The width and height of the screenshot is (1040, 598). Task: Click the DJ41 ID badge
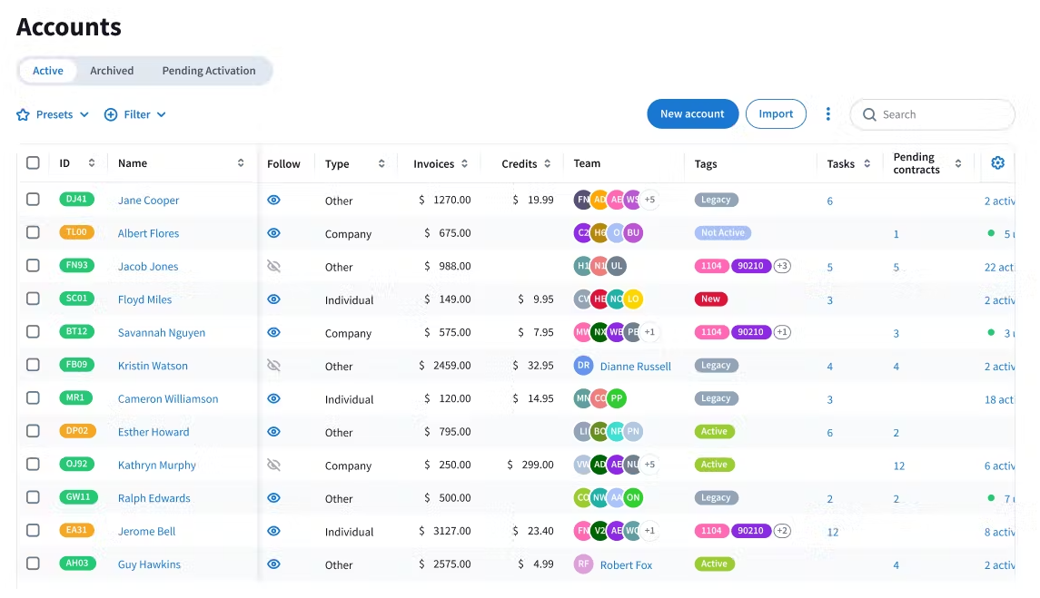76,199
